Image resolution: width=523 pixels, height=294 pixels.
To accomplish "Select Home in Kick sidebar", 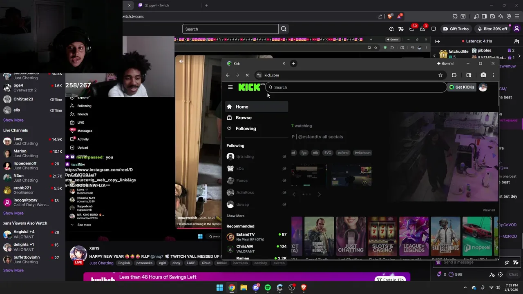I will pyautogui.click(x=257, y=107).
